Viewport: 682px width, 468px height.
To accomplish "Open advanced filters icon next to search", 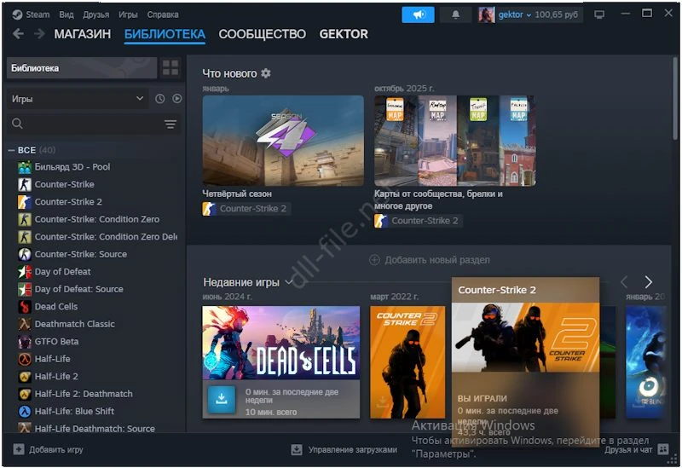I will coord(170,124).
